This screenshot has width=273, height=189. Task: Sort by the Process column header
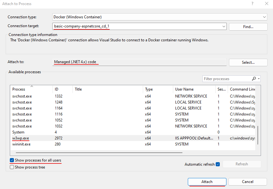point(31,89)
